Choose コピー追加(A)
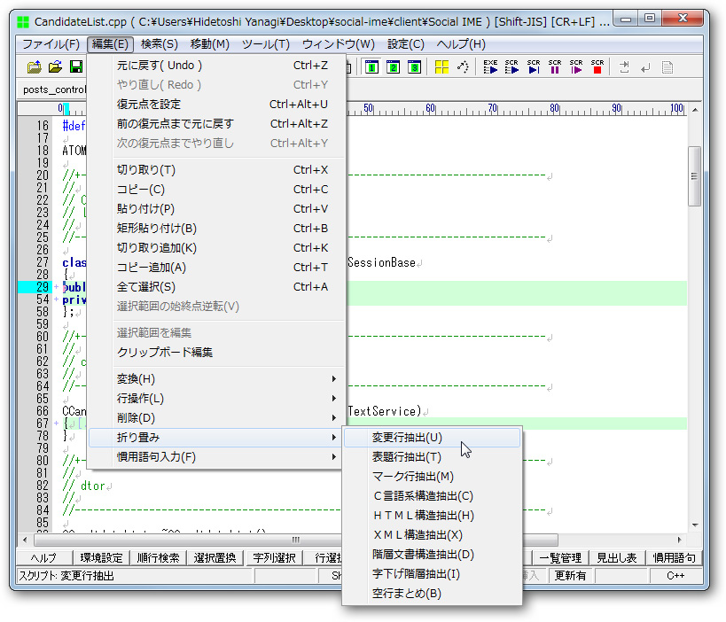Screen dimensions: 726x622 click(216, 267)
